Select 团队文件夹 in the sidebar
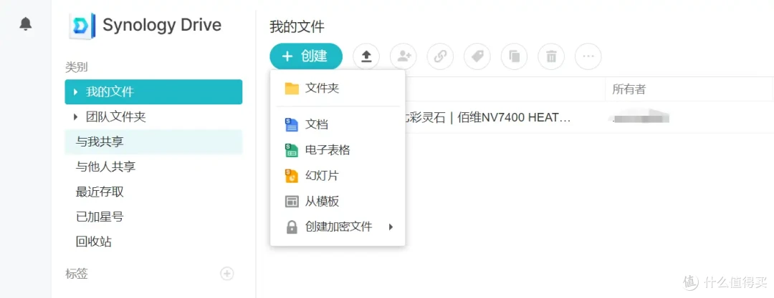The width and height of the screenshot is (774, 298). 153,116
